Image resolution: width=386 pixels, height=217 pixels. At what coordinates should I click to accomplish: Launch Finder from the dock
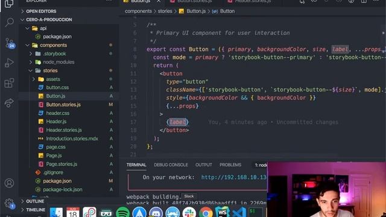click(x=56, y=212)
